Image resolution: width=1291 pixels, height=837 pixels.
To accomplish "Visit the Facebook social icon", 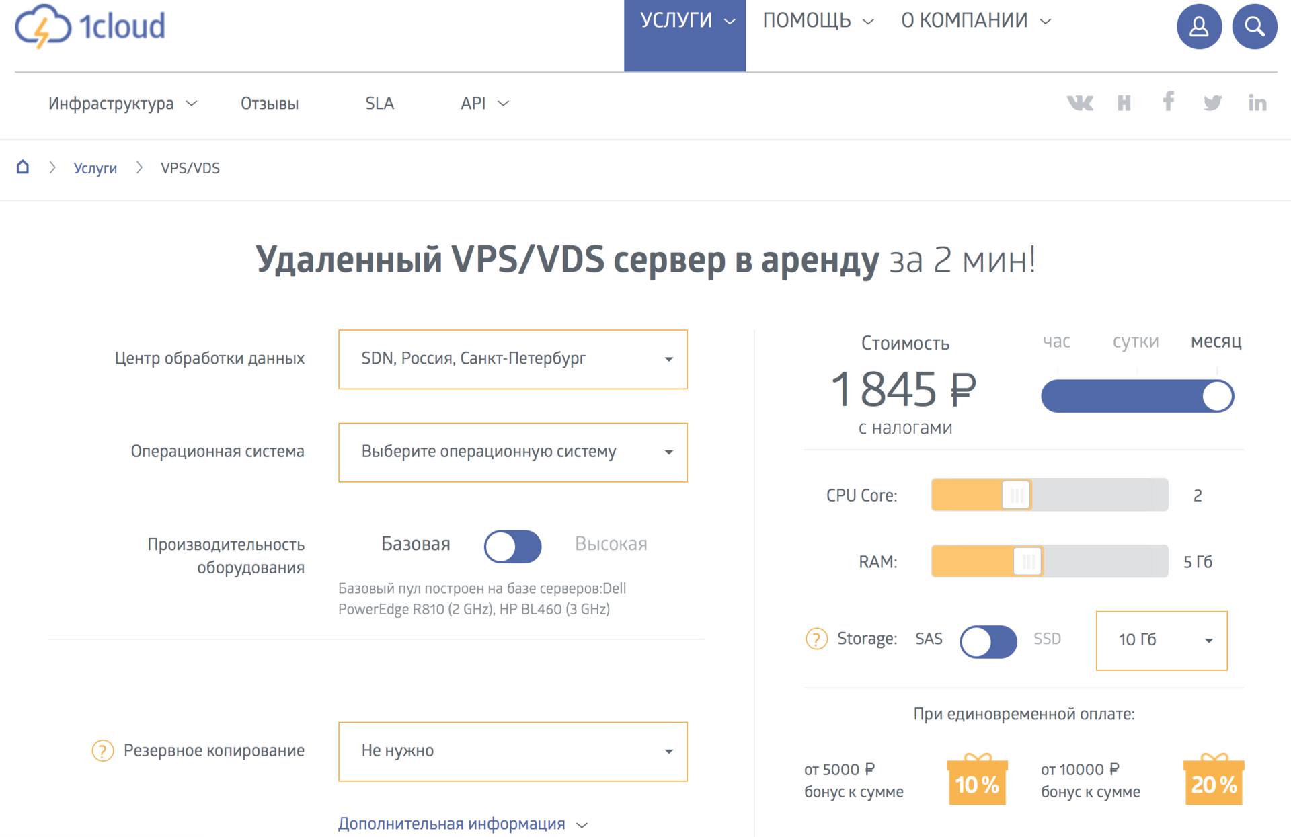I will coord(1169,102).
